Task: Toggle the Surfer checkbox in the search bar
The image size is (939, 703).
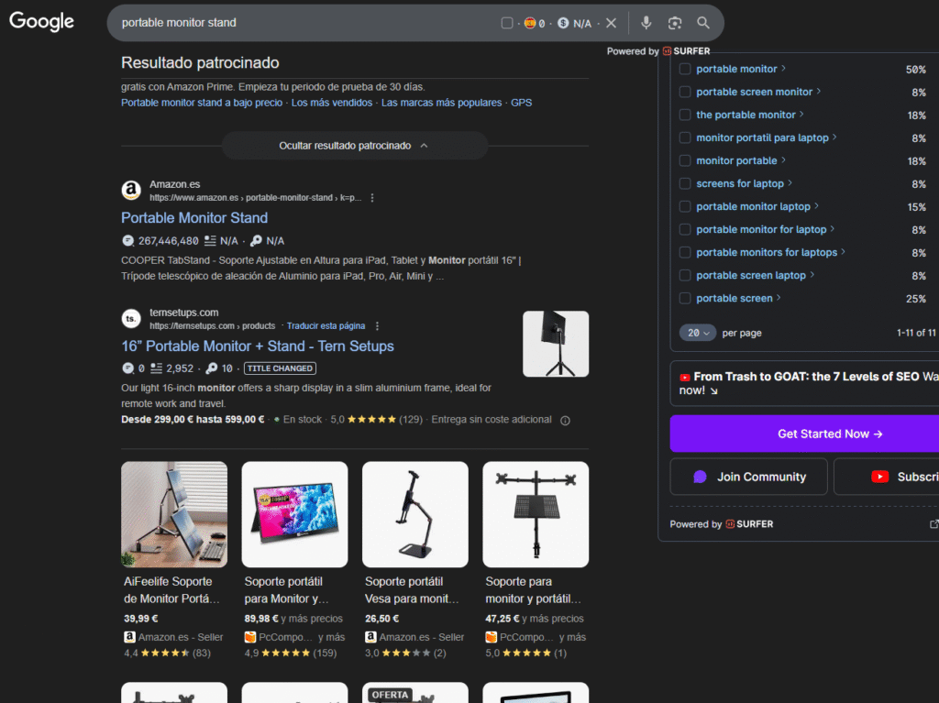Action: point(507,23)
